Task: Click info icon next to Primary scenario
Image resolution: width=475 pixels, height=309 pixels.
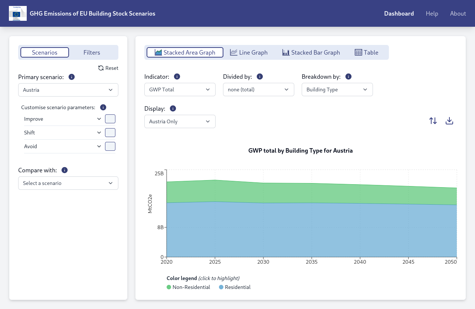Action: pyautogui.click(x=72, y=77)
